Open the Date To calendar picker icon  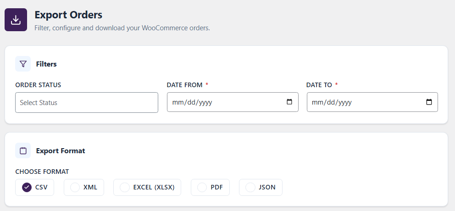429,102
